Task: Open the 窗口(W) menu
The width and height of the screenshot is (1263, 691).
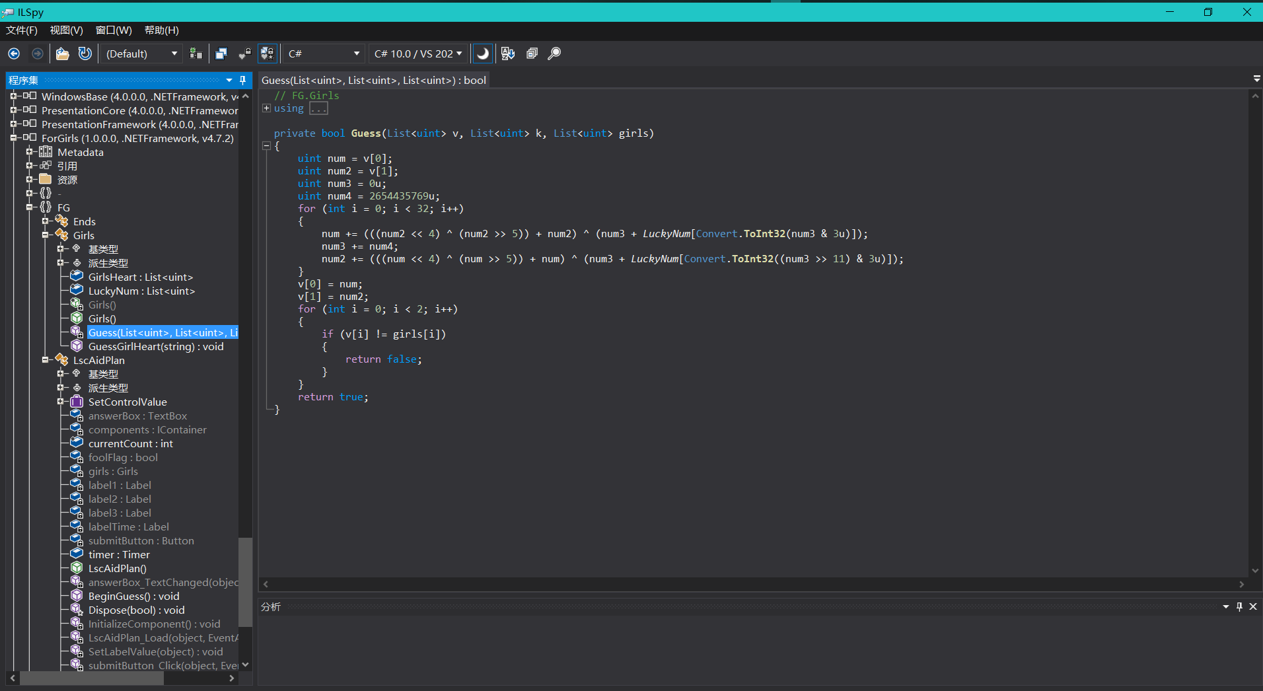Action: click(x=114, y=30)
